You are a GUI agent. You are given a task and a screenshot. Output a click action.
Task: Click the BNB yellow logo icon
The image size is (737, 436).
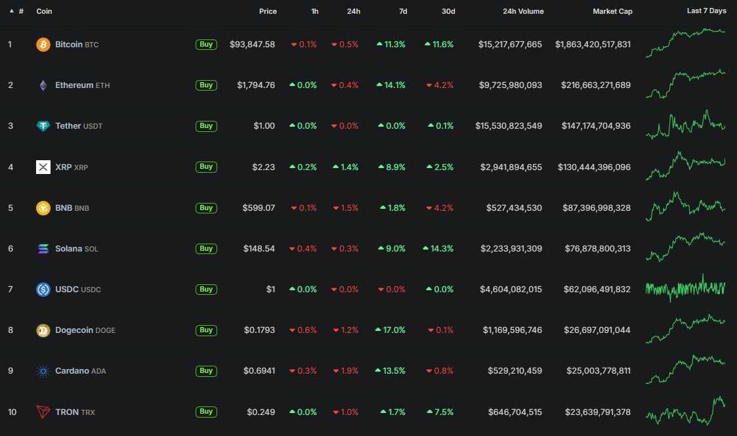click(43, 208)
